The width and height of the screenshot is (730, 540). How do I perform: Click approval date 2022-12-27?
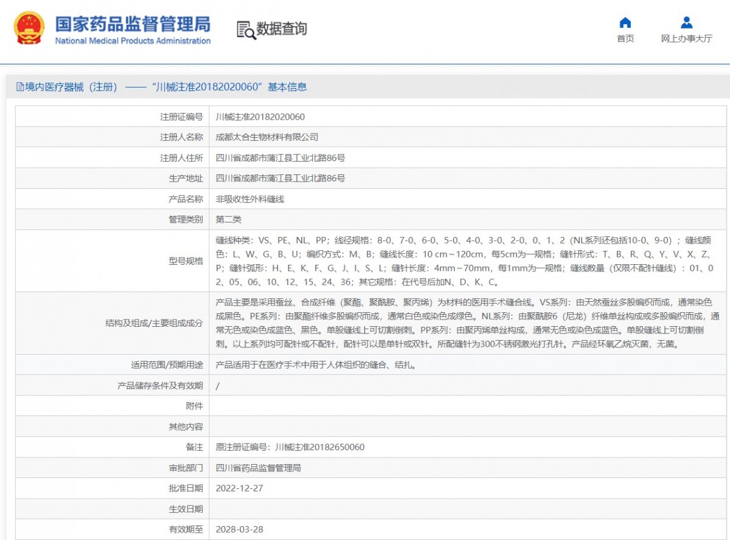240,488
